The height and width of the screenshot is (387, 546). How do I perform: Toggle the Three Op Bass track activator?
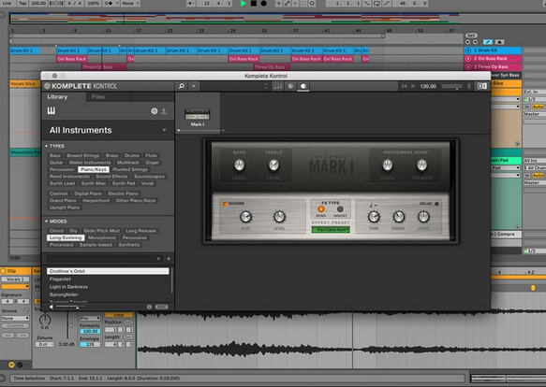pyautogui.click(x=468, y=66)
